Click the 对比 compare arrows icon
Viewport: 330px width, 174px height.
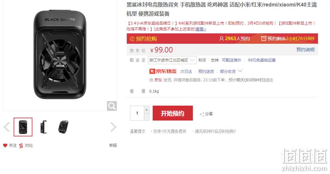tap(21, 145)
